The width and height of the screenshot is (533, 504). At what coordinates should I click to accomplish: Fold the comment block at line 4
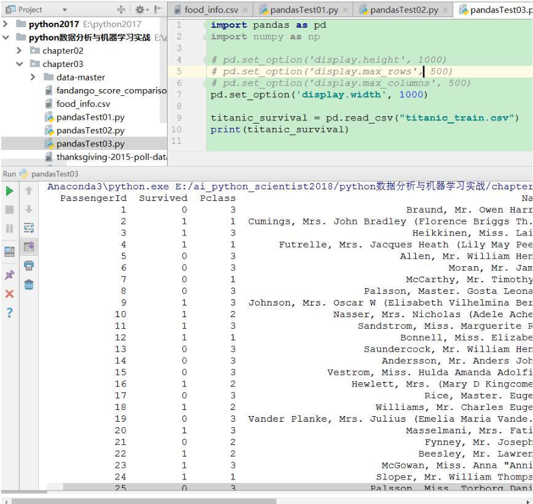tap(205, 60)
